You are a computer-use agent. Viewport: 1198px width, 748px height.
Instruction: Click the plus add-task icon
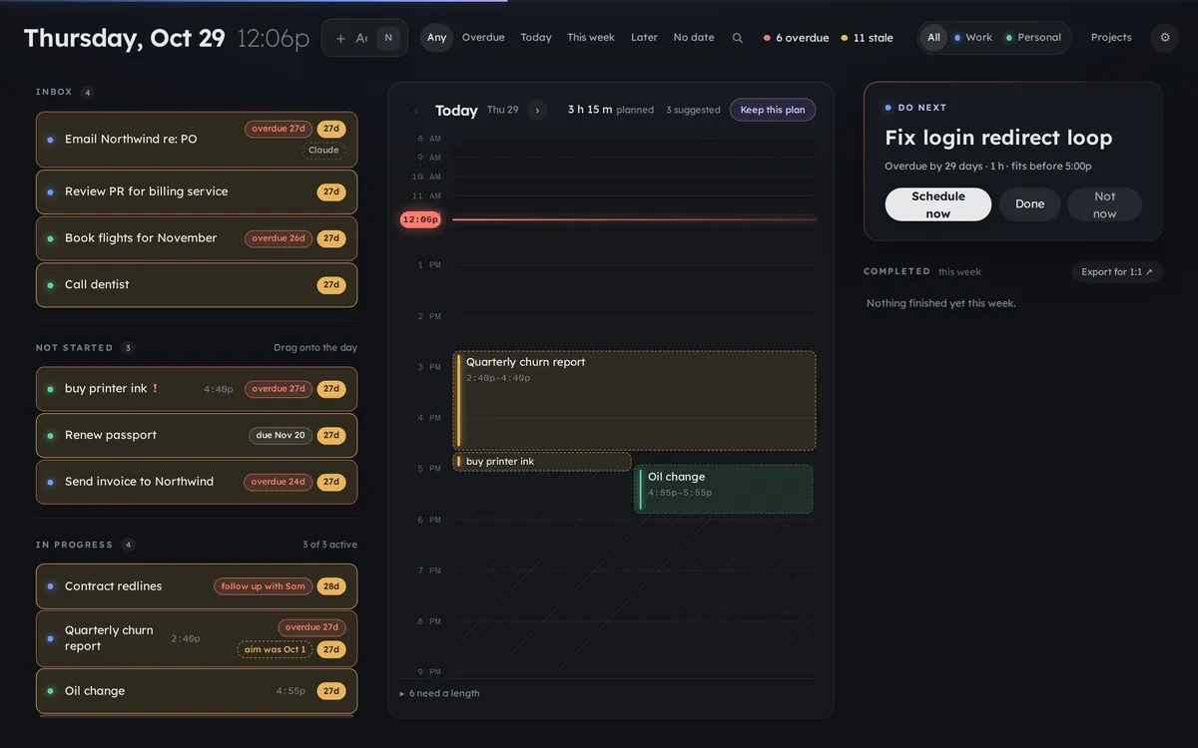pos(340,38)
